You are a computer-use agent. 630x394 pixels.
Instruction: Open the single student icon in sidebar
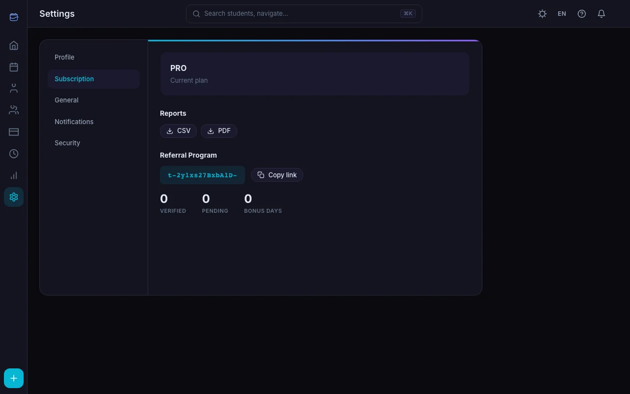(x=14, y=89)
